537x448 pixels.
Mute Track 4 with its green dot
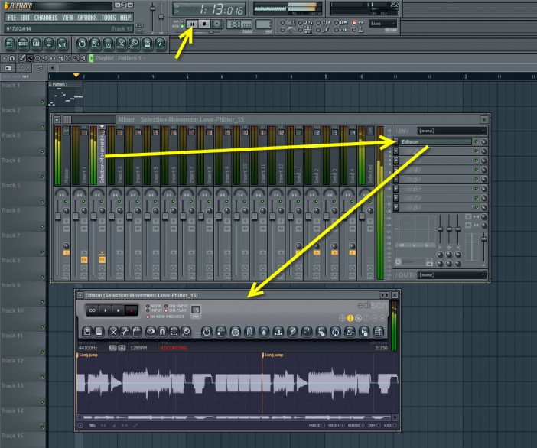[43, 177]
